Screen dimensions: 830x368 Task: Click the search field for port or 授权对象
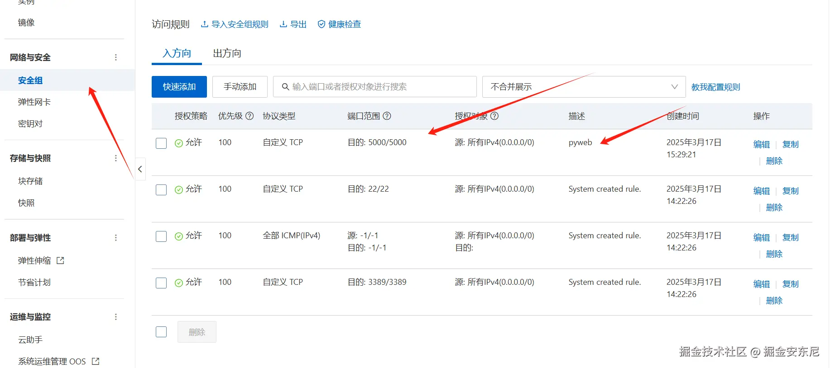click(375, 87)
